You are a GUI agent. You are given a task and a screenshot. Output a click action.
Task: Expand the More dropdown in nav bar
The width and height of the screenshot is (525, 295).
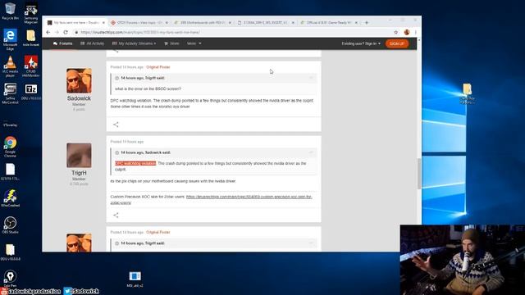click(x=194, y=43)
